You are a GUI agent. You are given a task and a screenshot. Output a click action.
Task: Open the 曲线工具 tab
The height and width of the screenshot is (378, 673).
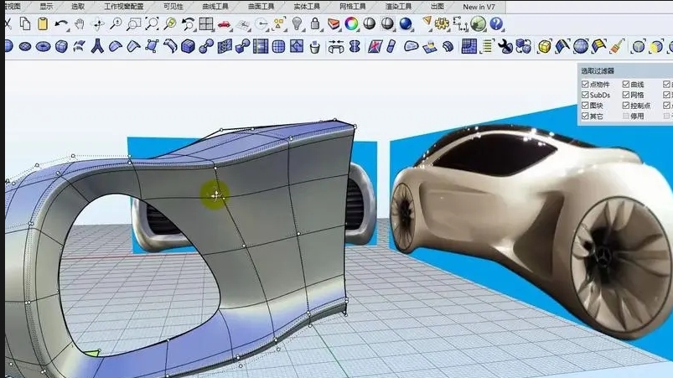tap(215, 7)
